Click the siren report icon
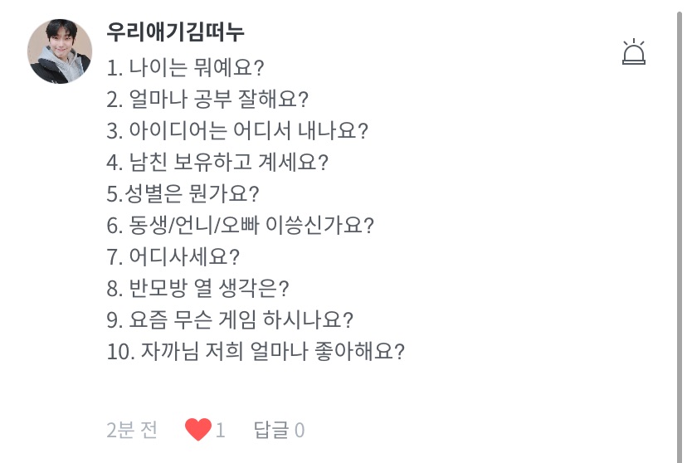 [x=634, y=52]
